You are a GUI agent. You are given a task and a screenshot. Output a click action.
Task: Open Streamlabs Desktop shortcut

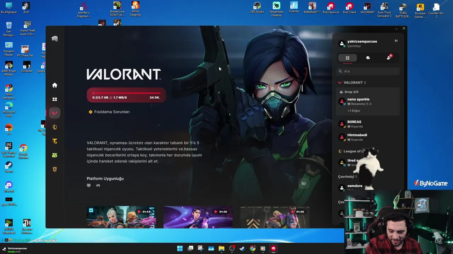pos(276,9)
